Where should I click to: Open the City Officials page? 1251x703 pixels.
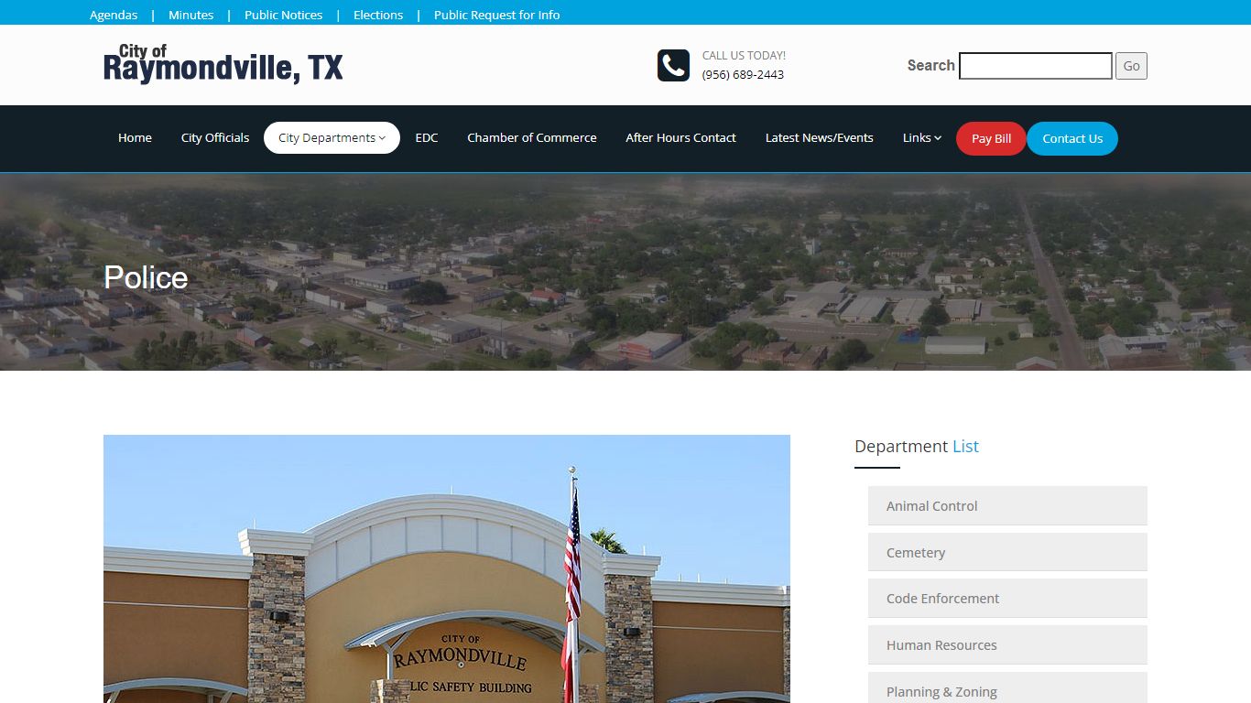(x=214, y=137)
